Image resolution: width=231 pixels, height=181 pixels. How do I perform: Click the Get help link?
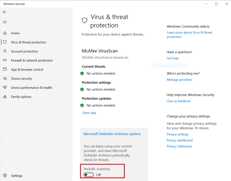[x=173, y=58]
